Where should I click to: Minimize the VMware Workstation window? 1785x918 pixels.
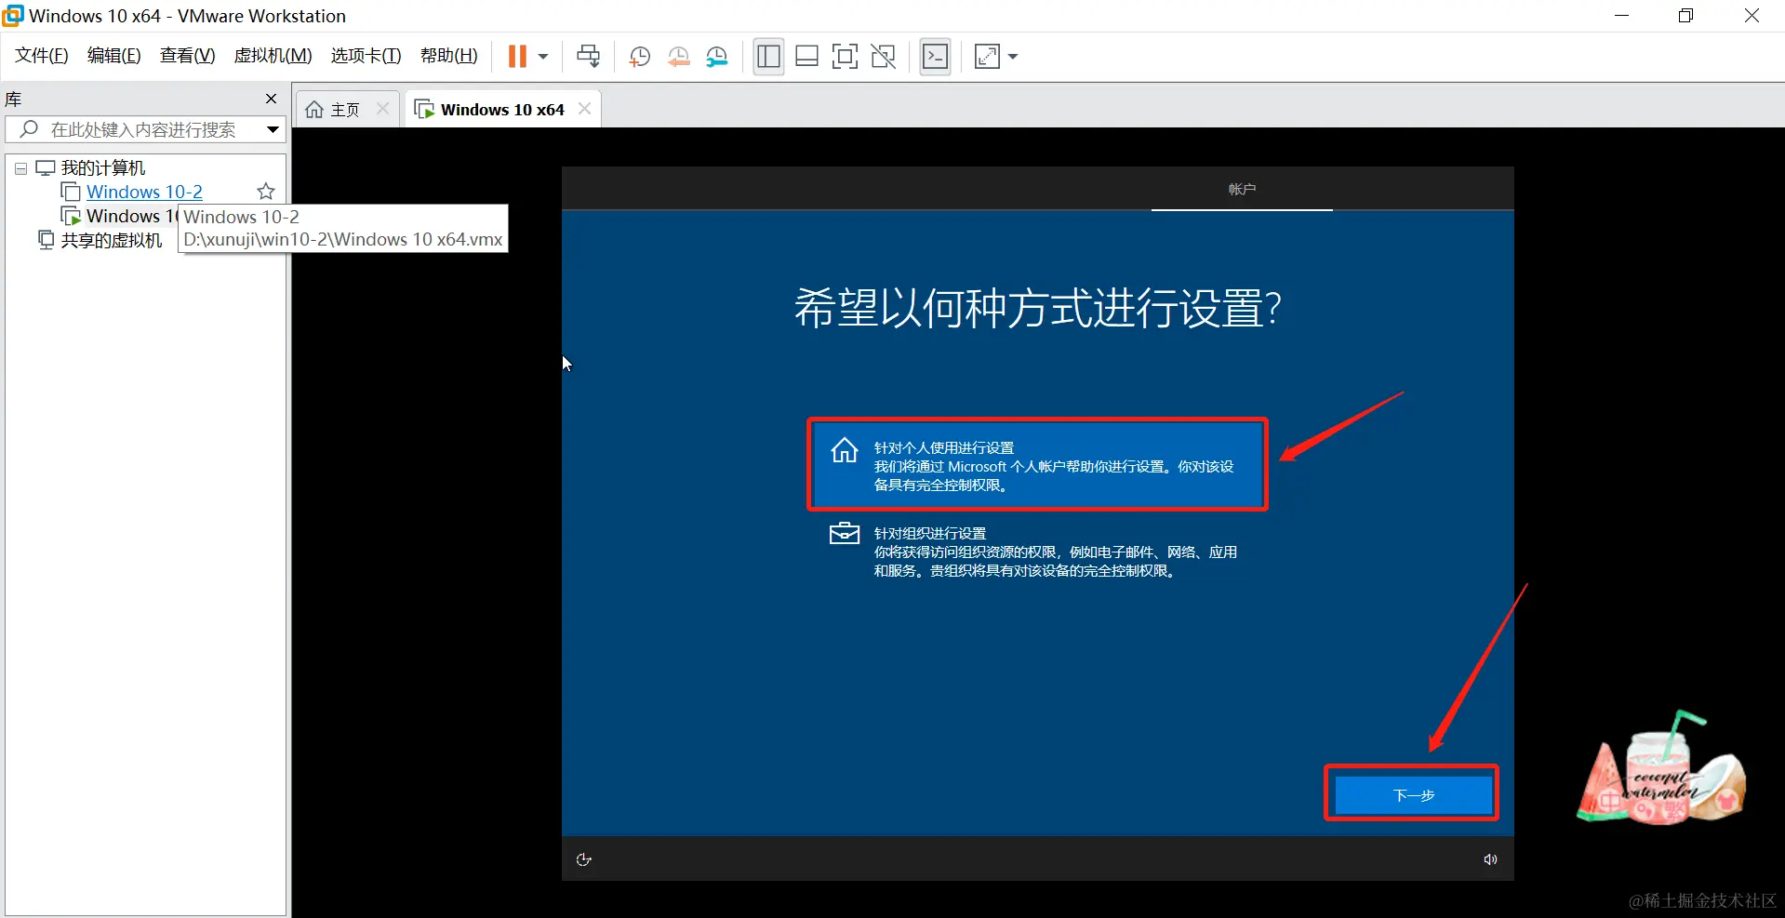(1621, 16)
